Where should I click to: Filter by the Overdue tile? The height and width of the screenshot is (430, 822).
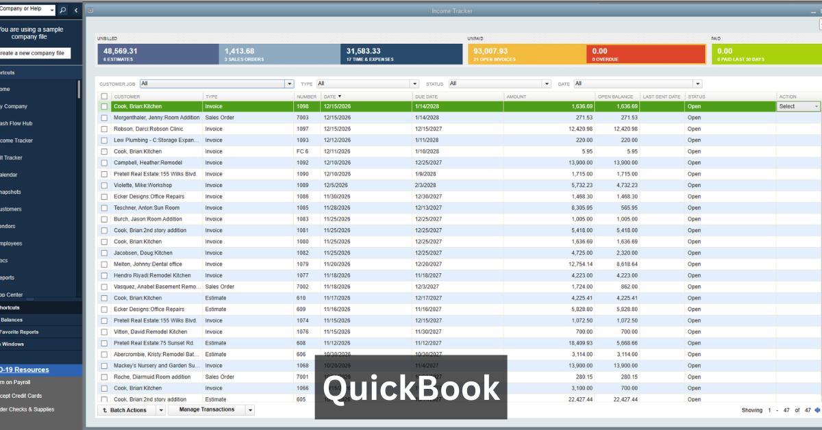645,55
